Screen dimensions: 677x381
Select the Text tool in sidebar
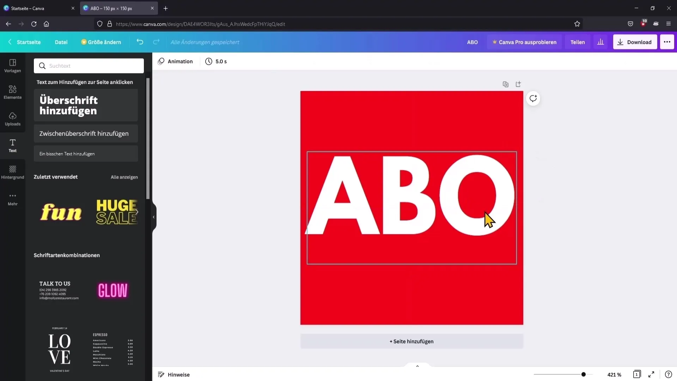pos(13,146)
